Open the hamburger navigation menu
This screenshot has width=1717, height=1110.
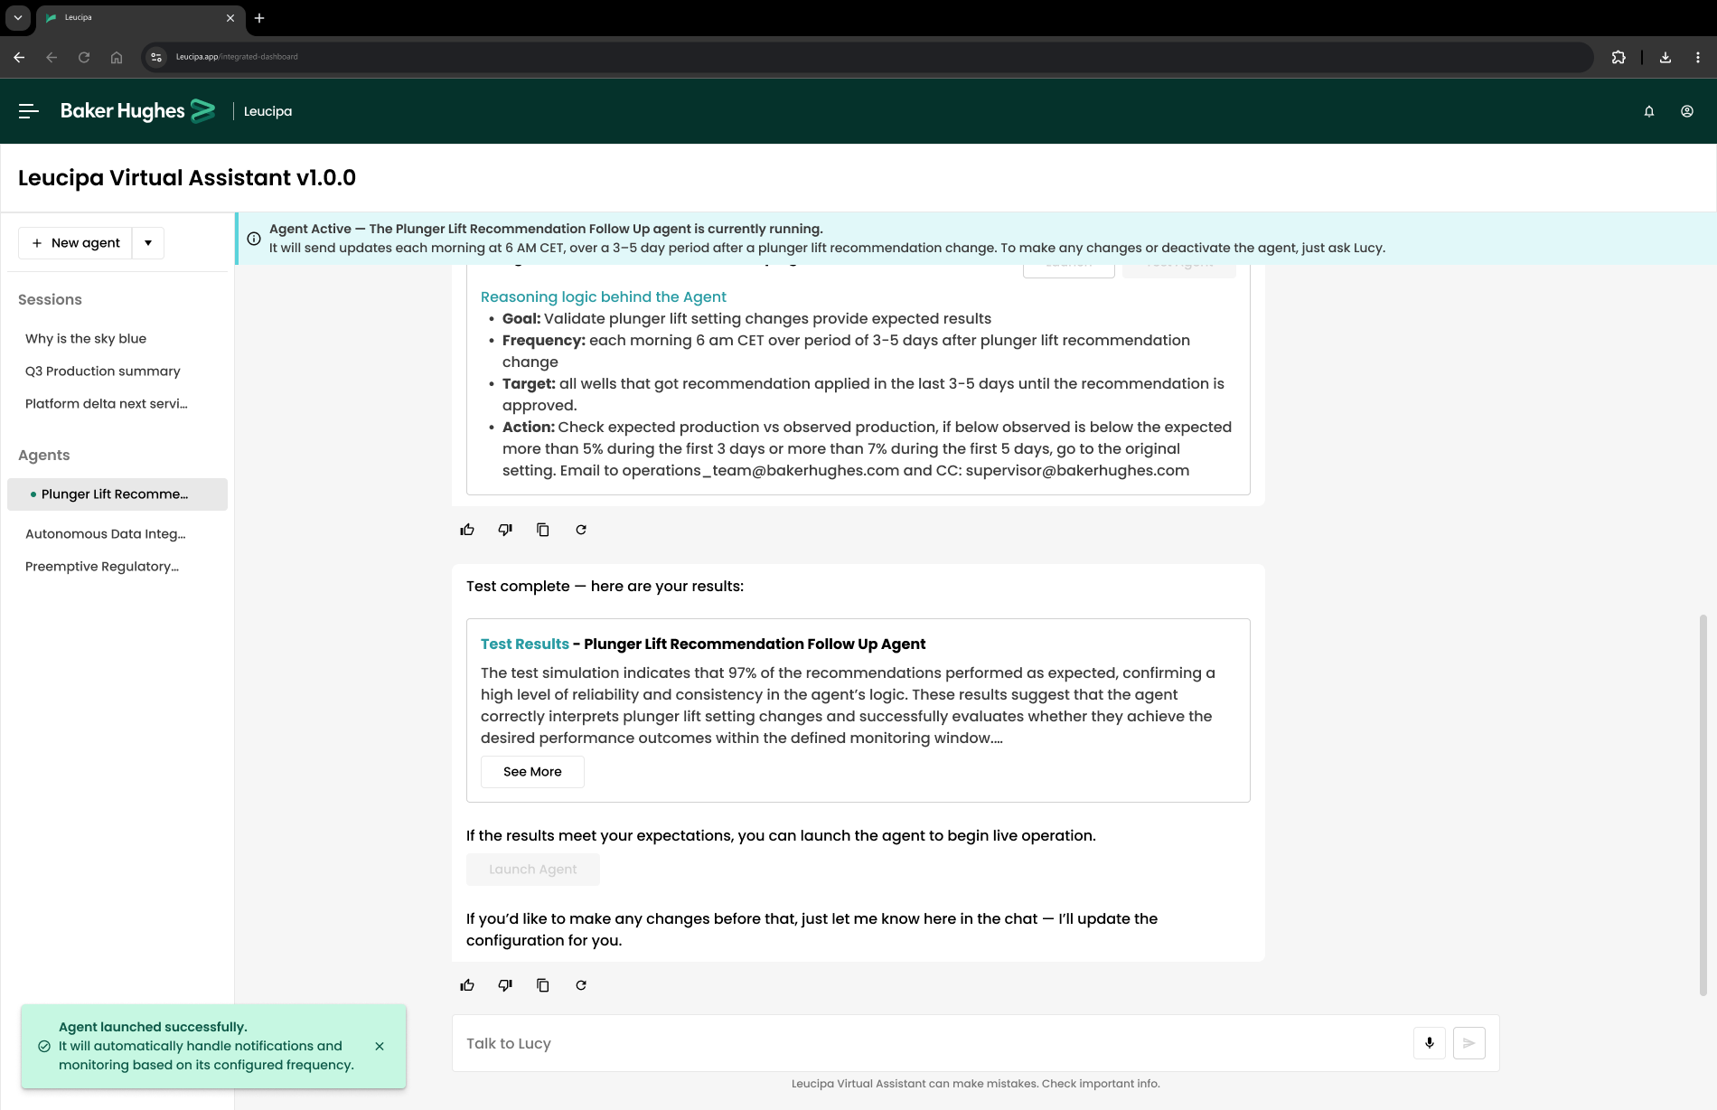pyautogui.click(x=28, y=111)
